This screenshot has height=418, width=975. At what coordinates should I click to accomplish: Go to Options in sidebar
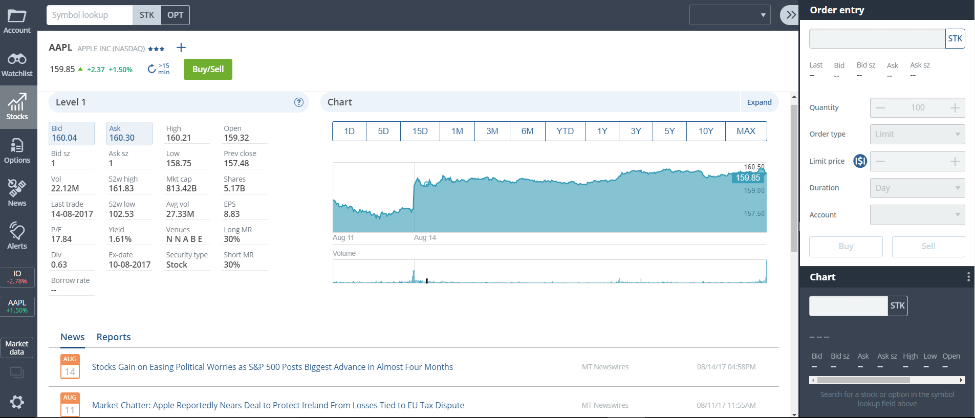[x=17, y=151]
